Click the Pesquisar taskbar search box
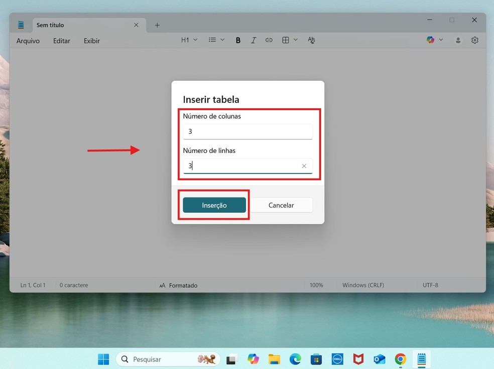 point(168,359)
